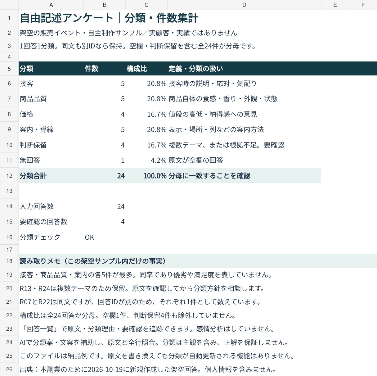The width and height of the screenshot is (377, 376).
Task: Click 分母に一致することを確認 cell
Action: [244, 176]
